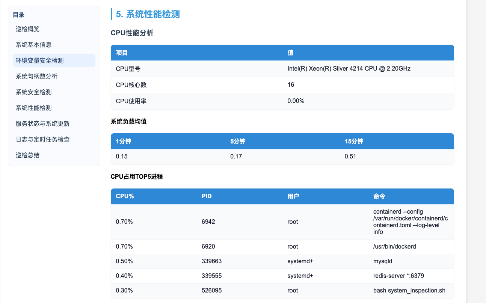The image size is (486, 303).
Task: Go to 系统基本信息 section link
Action: 34,45
